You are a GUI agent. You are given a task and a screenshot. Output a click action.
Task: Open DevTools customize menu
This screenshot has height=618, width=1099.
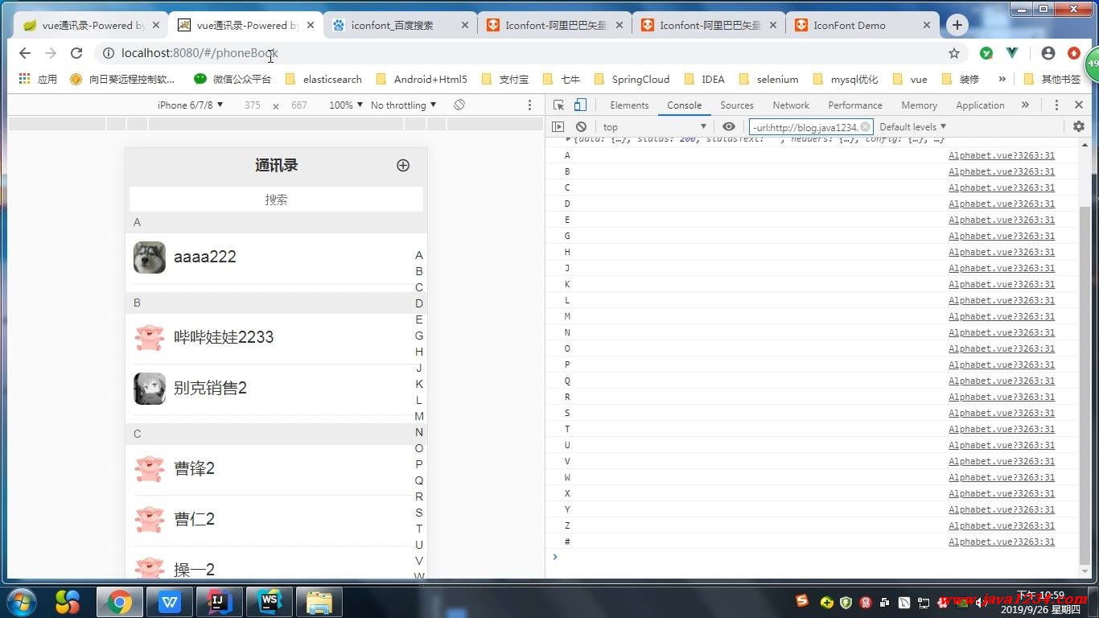[x=1056, y=105]
